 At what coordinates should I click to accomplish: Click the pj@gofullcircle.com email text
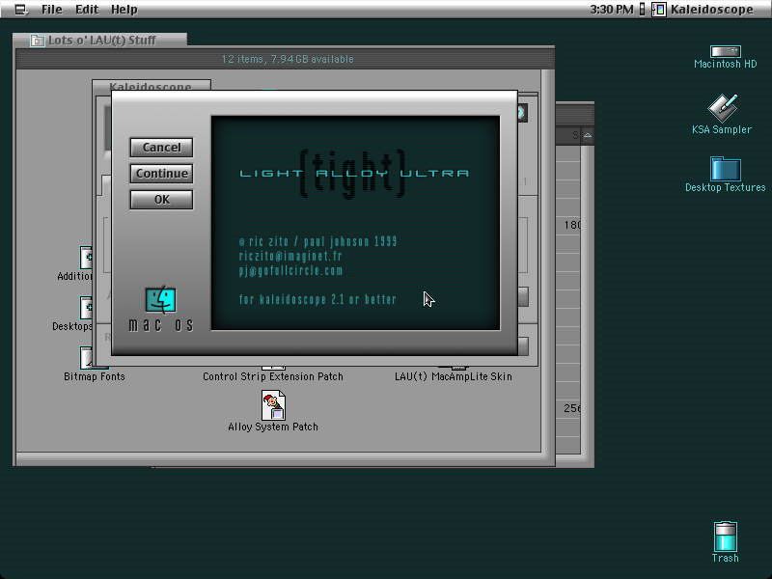[x=290, y=270]
